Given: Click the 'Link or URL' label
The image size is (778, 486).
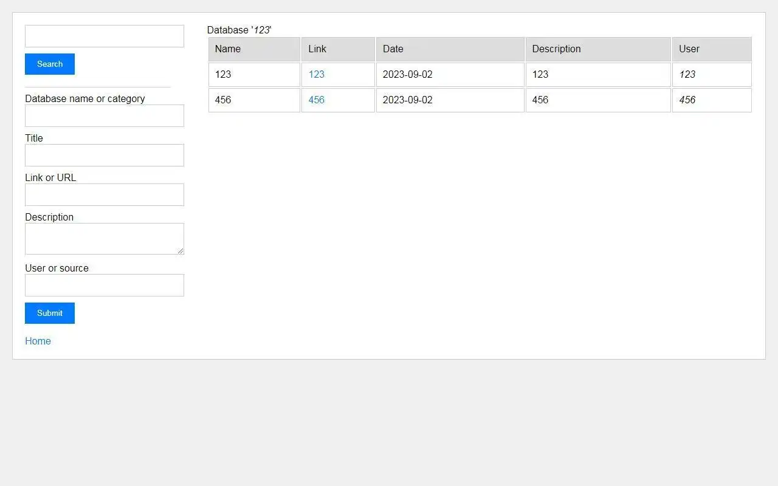Looking at the screenshot, I should (50, 177).
